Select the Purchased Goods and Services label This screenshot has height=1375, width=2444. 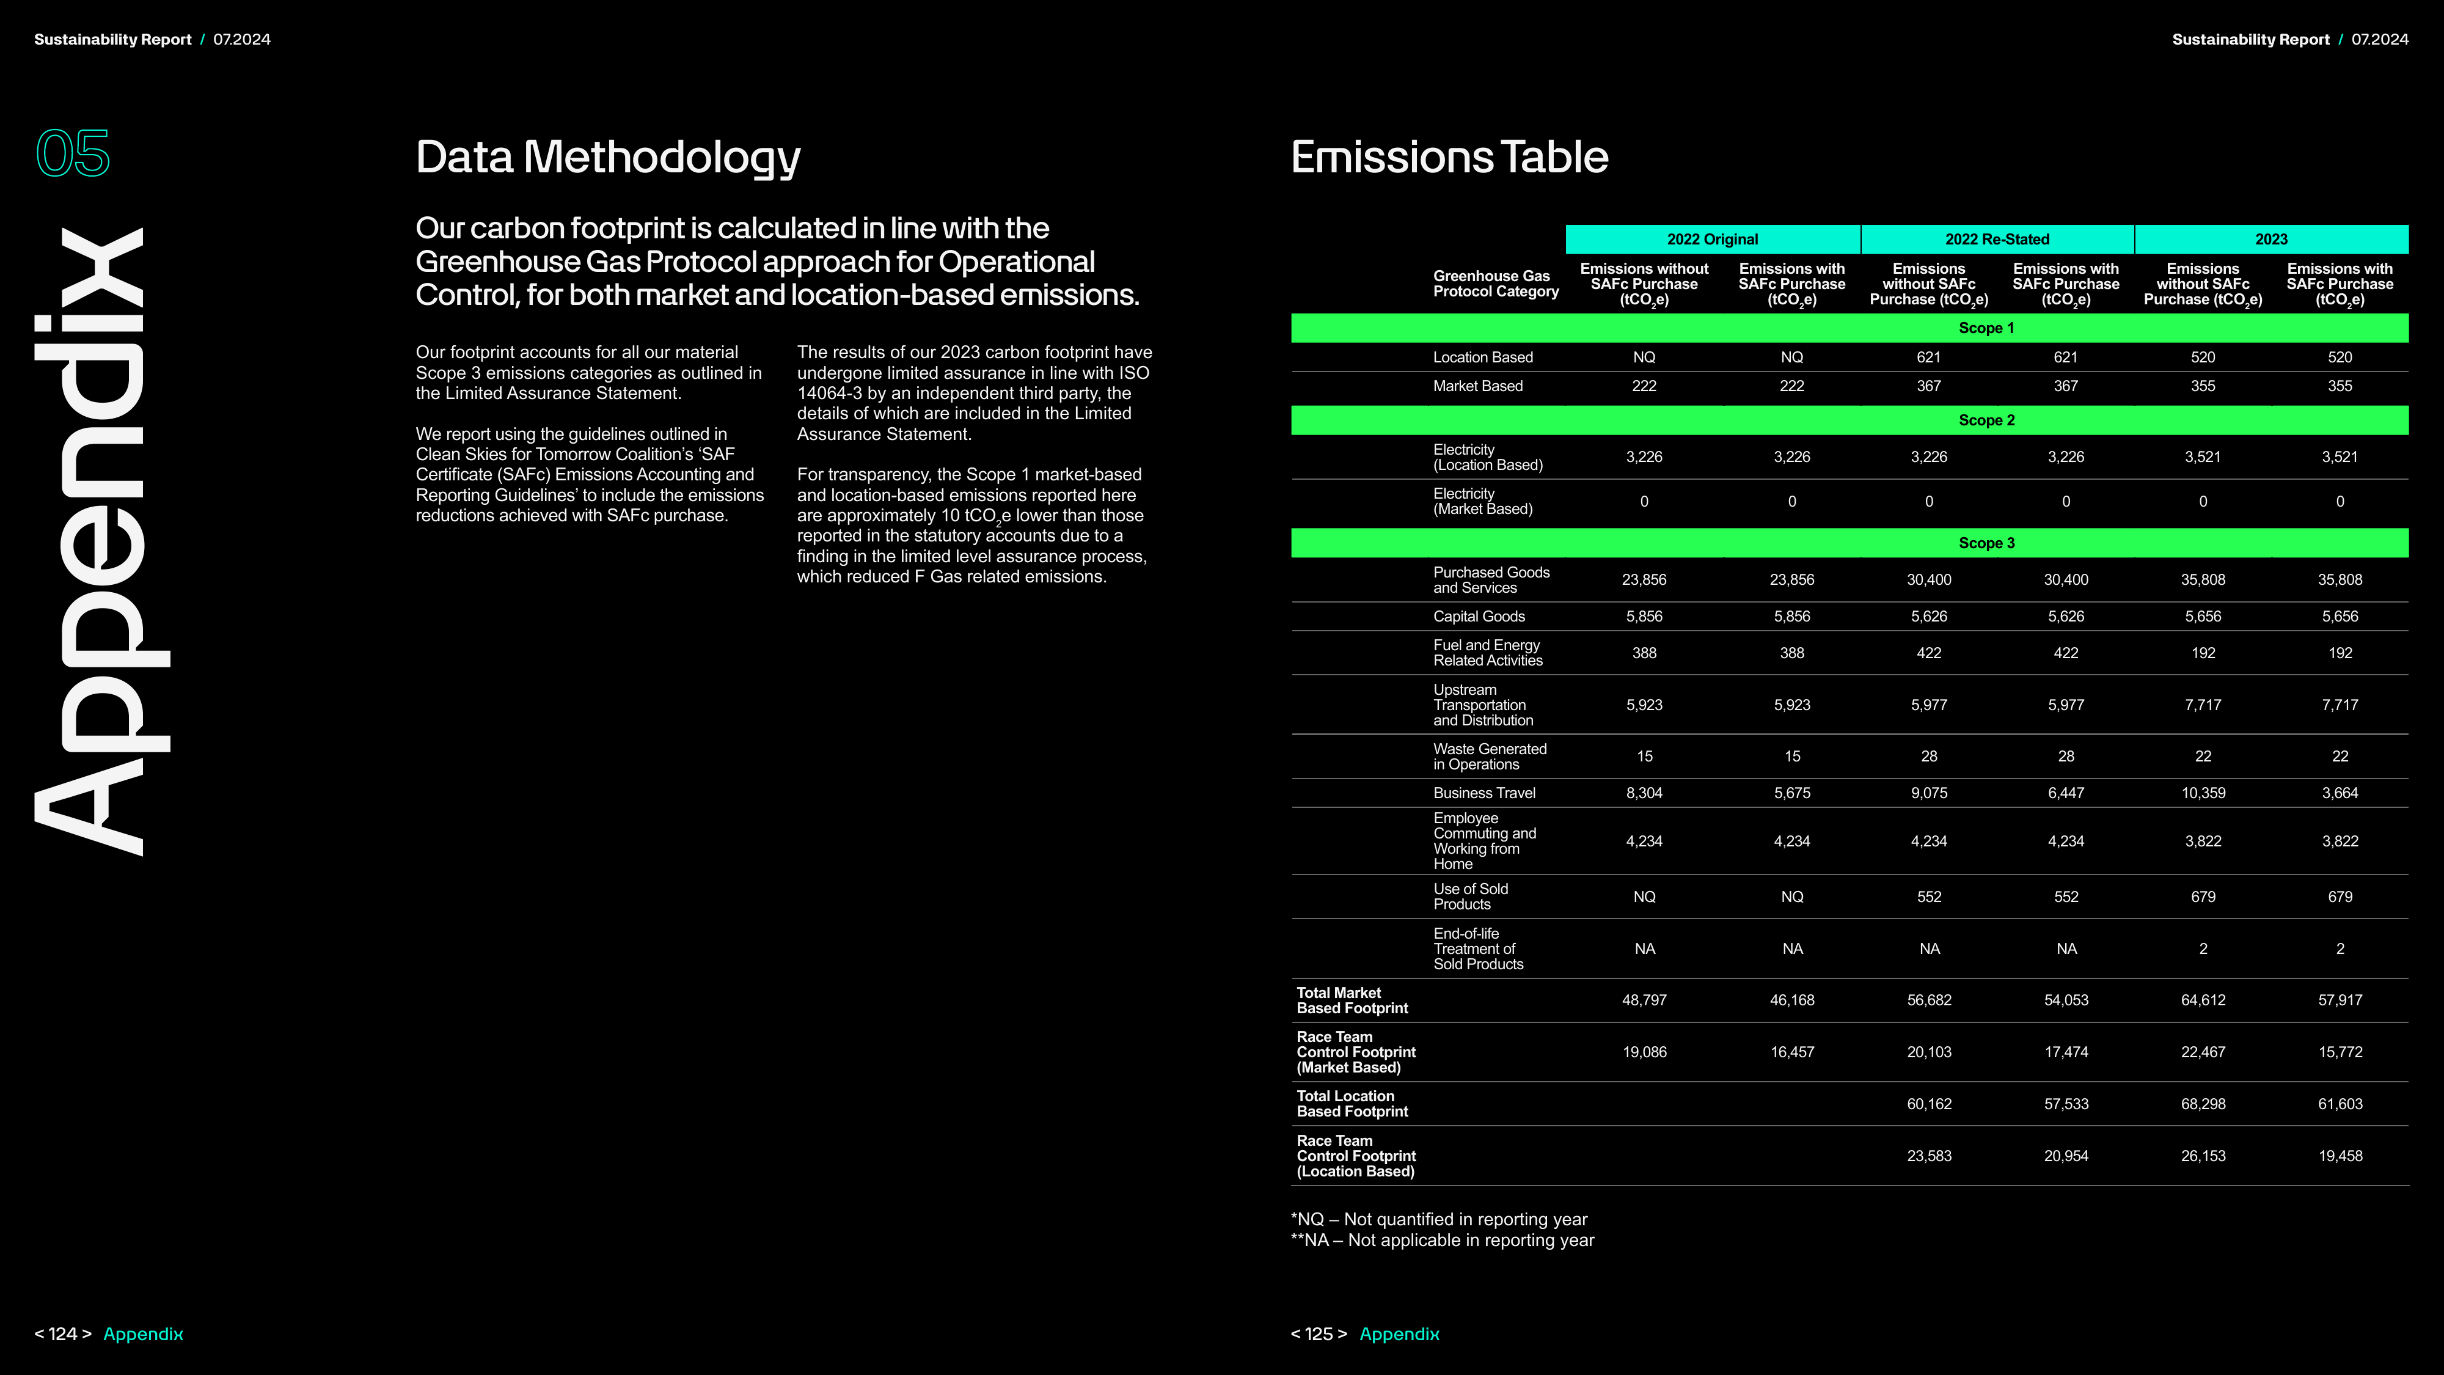click(1491, 580)
